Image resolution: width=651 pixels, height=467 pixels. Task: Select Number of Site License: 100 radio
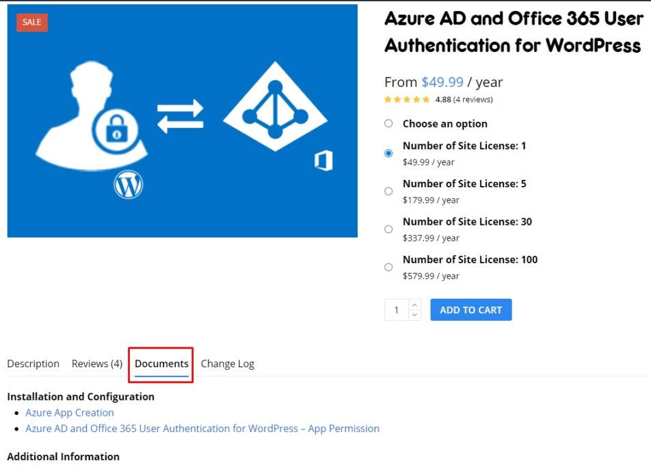(x=388, y=267)
